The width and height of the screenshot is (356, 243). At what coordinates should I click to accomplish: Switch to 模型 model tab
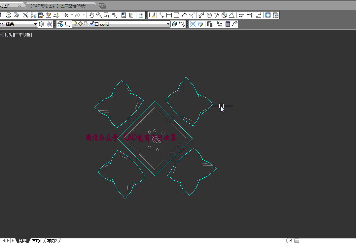23,240
